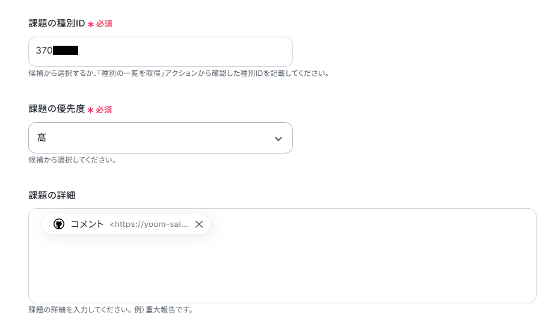560x328 pixels.
Task: Expand the priority dropdown chevron
Action: (278, 138)
